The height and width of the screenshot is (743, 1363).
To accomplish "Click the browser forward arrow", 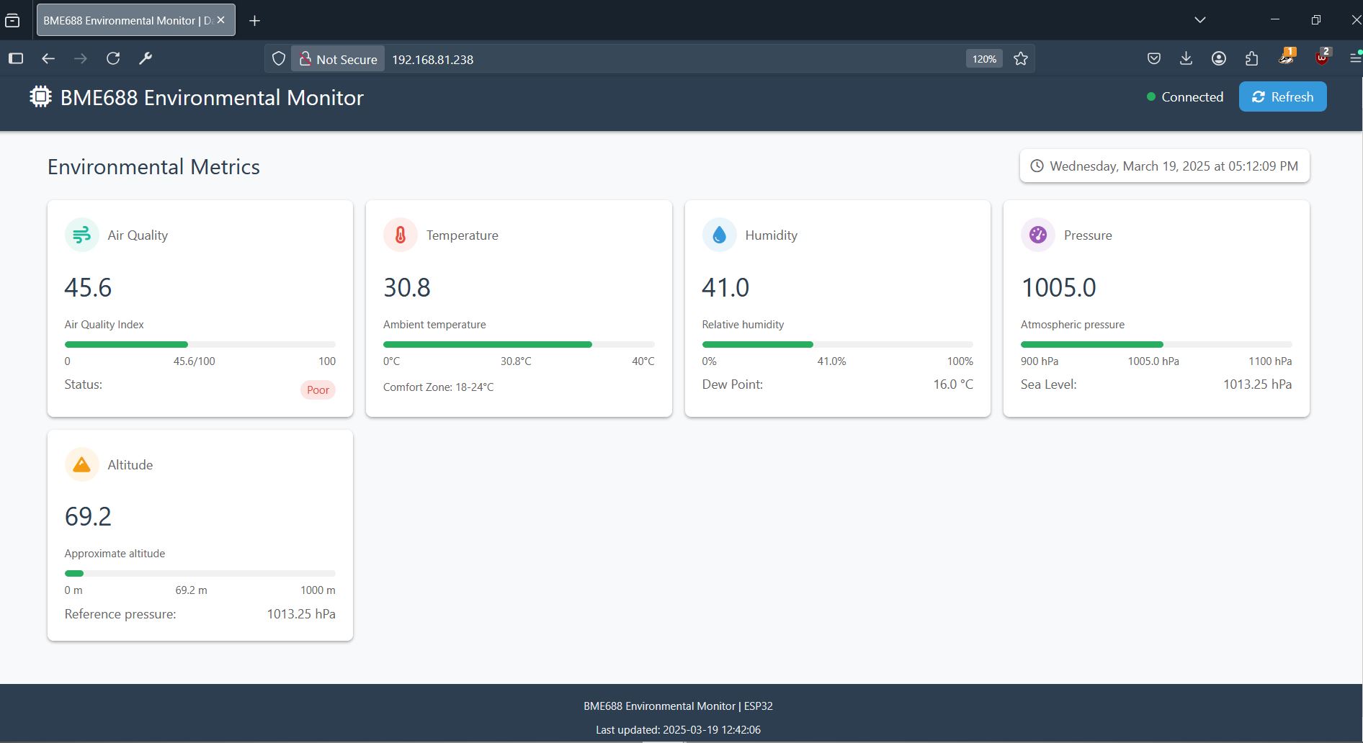I will [x=81, y=59].
